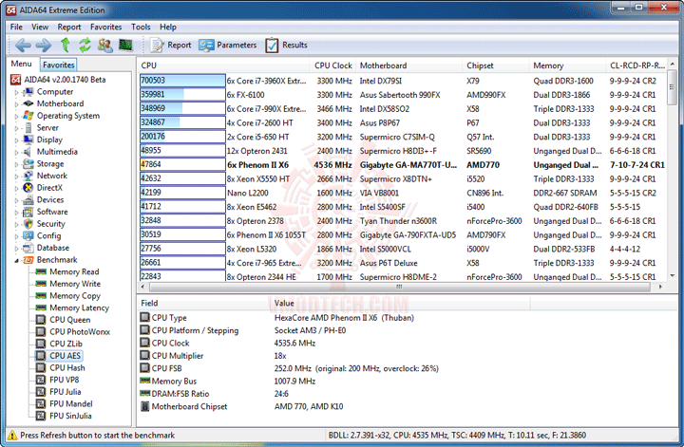Click the Motherboard column header

point(409,65)
